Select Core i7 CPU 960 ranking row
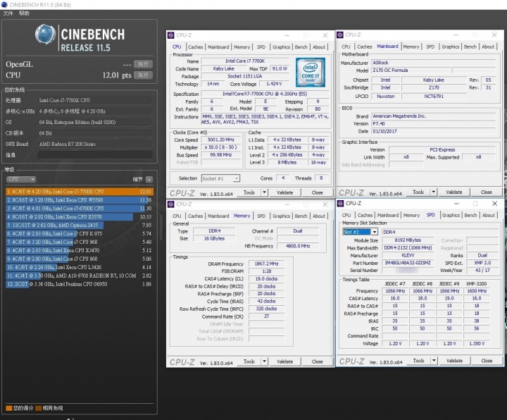507x420 pixels. coord(79,242)
